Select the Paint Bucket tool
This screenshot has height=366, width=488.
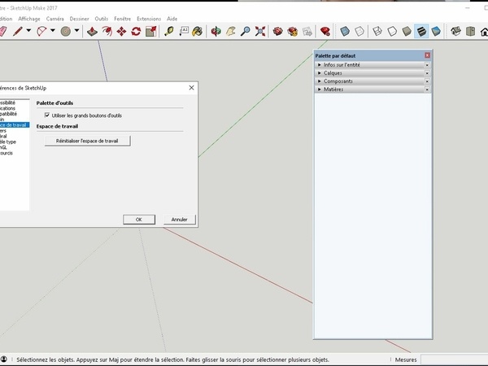tap(200, 32)
